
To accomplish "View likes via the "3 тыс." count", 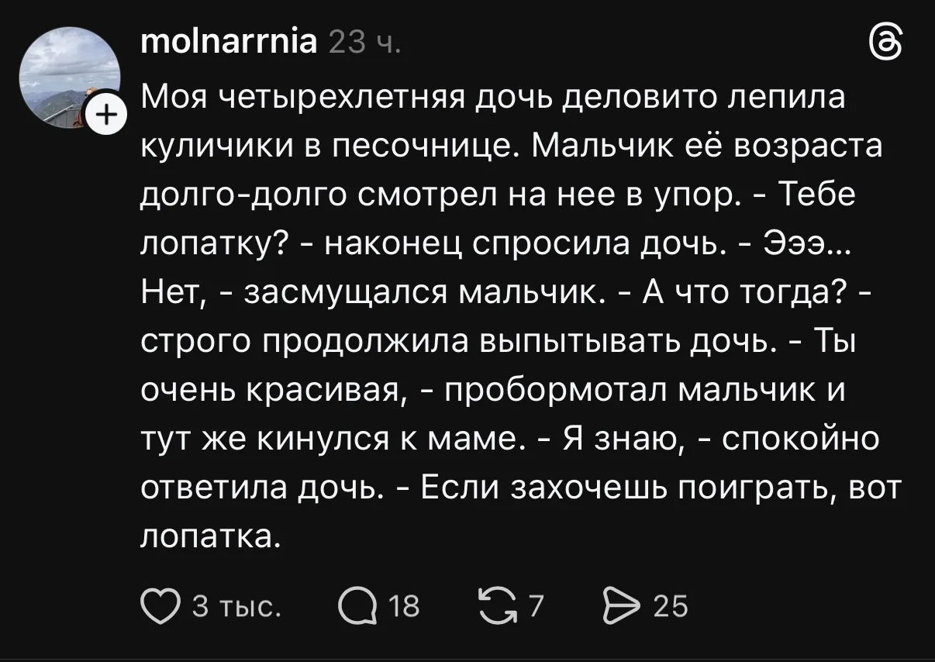I will 235,607.
